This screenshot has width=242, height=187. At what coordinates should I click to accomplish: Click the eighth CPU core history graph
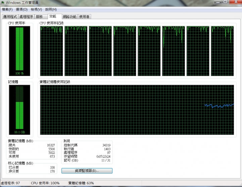pyautogui.click(x=222, y=51)
